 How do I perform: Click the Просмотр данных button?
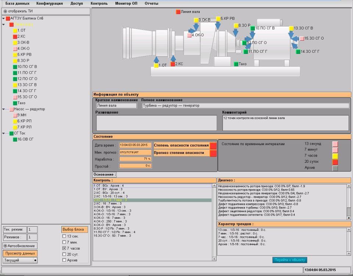point(20,253)
